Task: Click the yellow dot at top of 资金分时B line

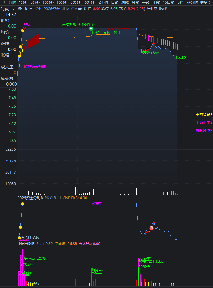Action: (x=23, y=204)
